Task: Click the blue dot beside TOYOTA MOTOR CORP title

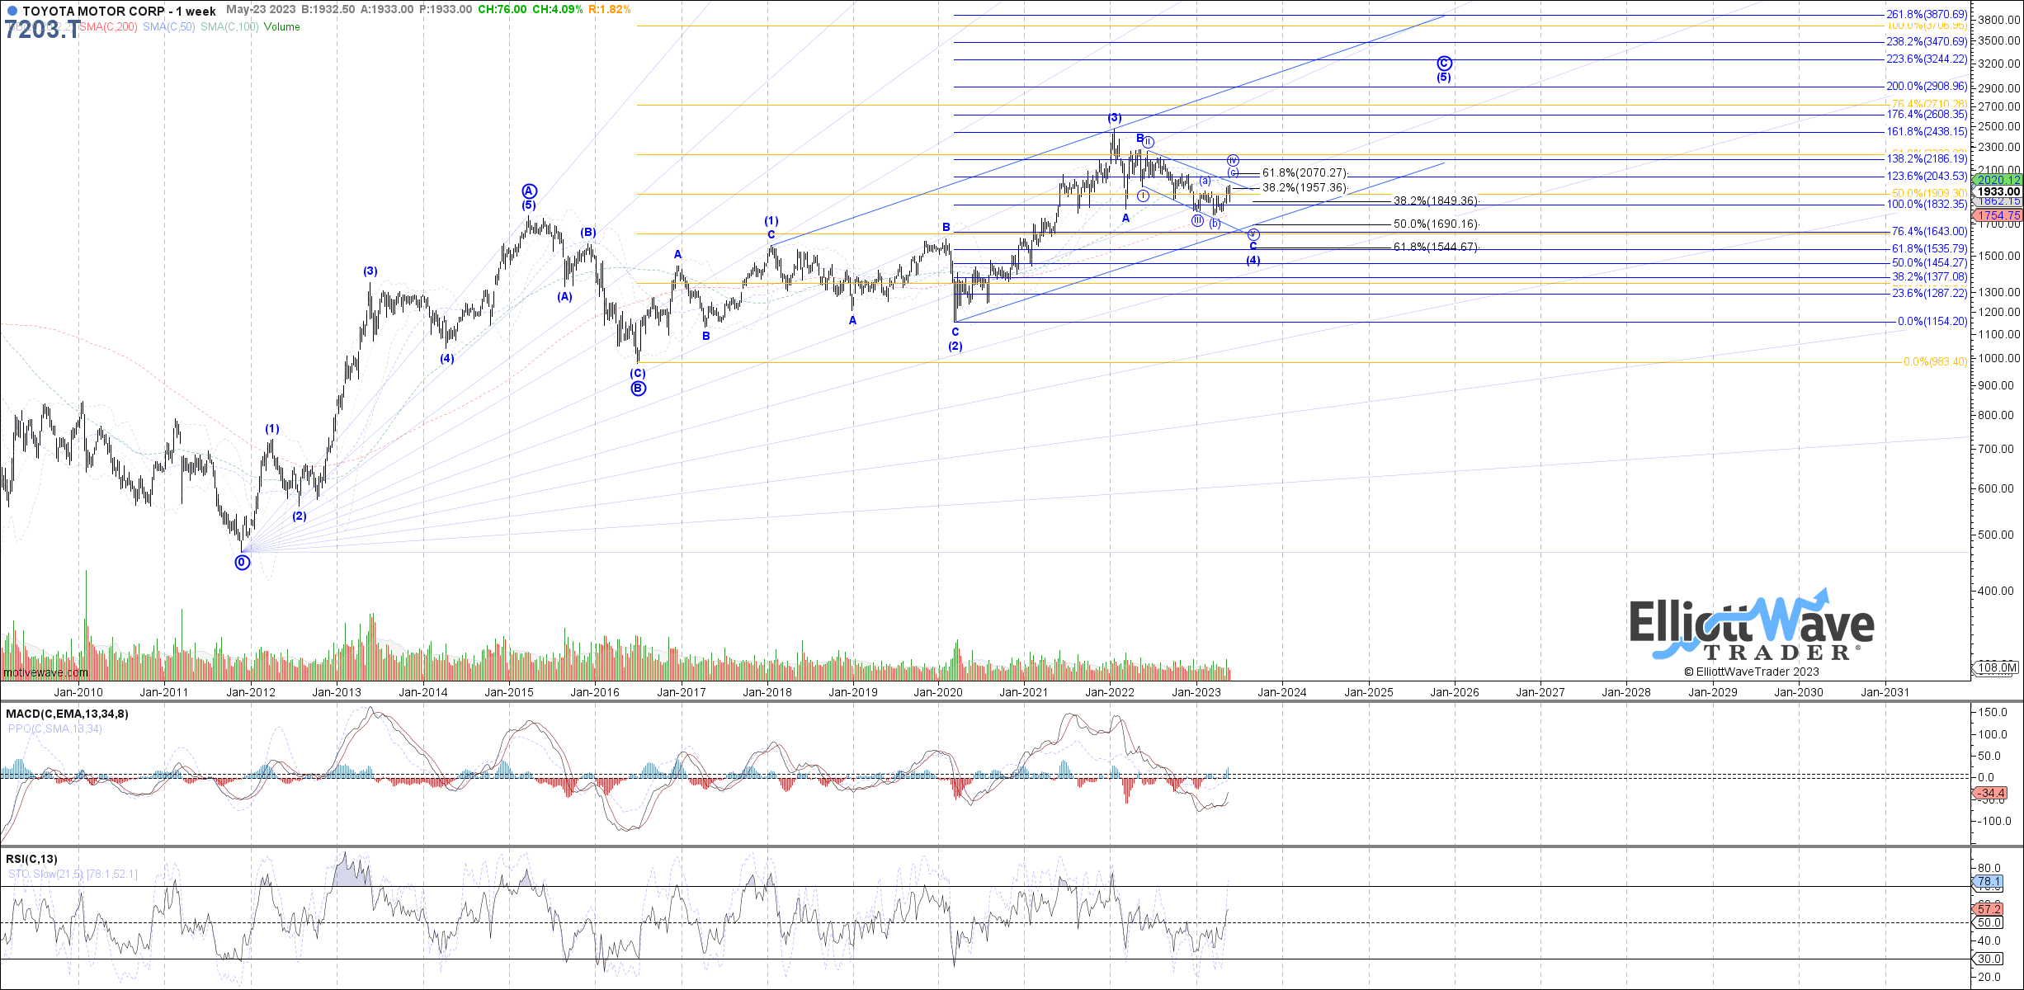Action: (x=12, y=12)
